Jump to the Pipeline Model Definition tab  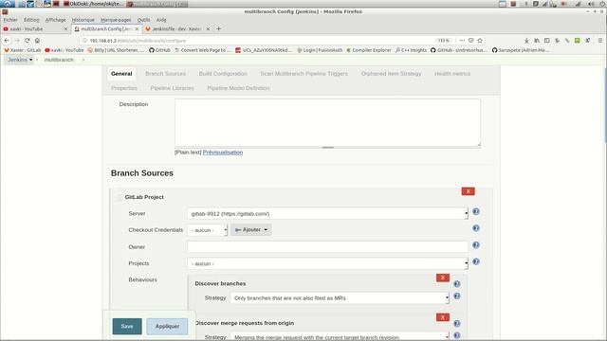coord(238,88)
